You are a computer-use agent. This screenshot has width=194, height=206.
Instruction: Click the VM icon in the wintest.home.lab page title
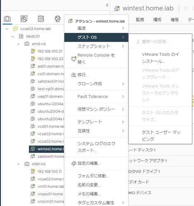[x=117, y=9]
